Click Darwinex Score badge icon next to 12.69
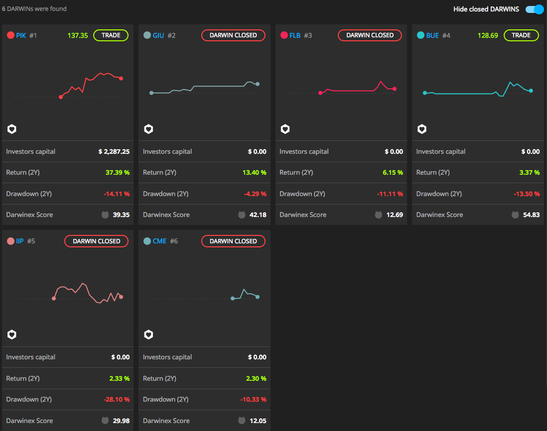 pos(379,215)
